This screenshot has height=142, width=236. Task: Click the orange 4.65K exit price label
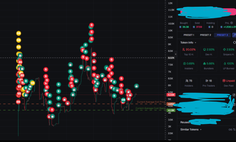[171, 104]
